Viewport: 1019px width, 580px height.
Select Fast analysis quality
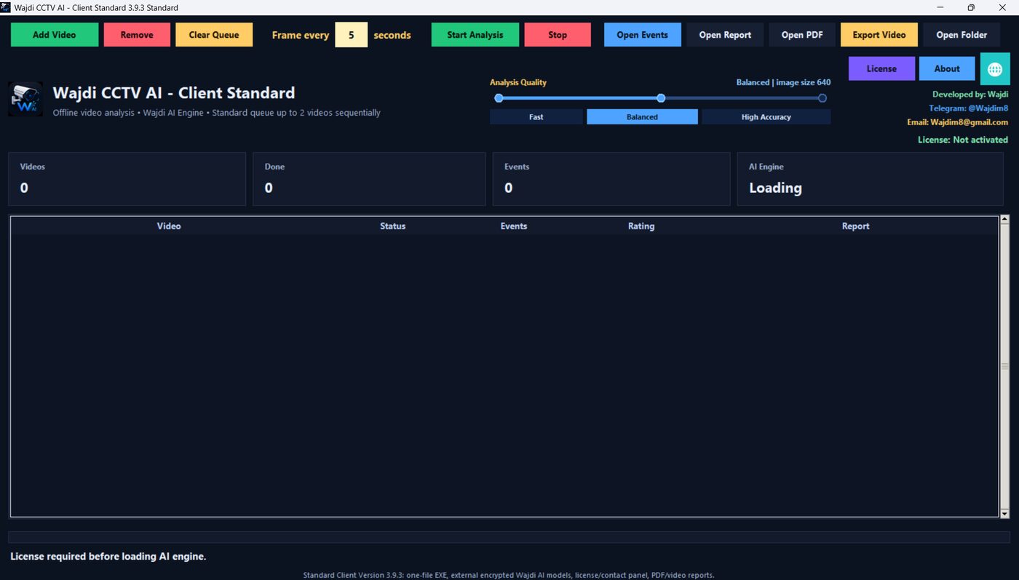point(536,117)
